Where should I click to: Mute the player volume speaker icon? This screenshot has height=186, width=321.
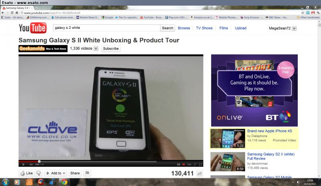pos(31,164)
